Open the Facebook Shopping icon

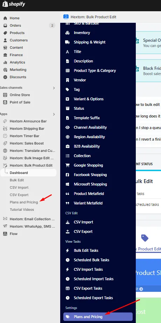[68, 175]
